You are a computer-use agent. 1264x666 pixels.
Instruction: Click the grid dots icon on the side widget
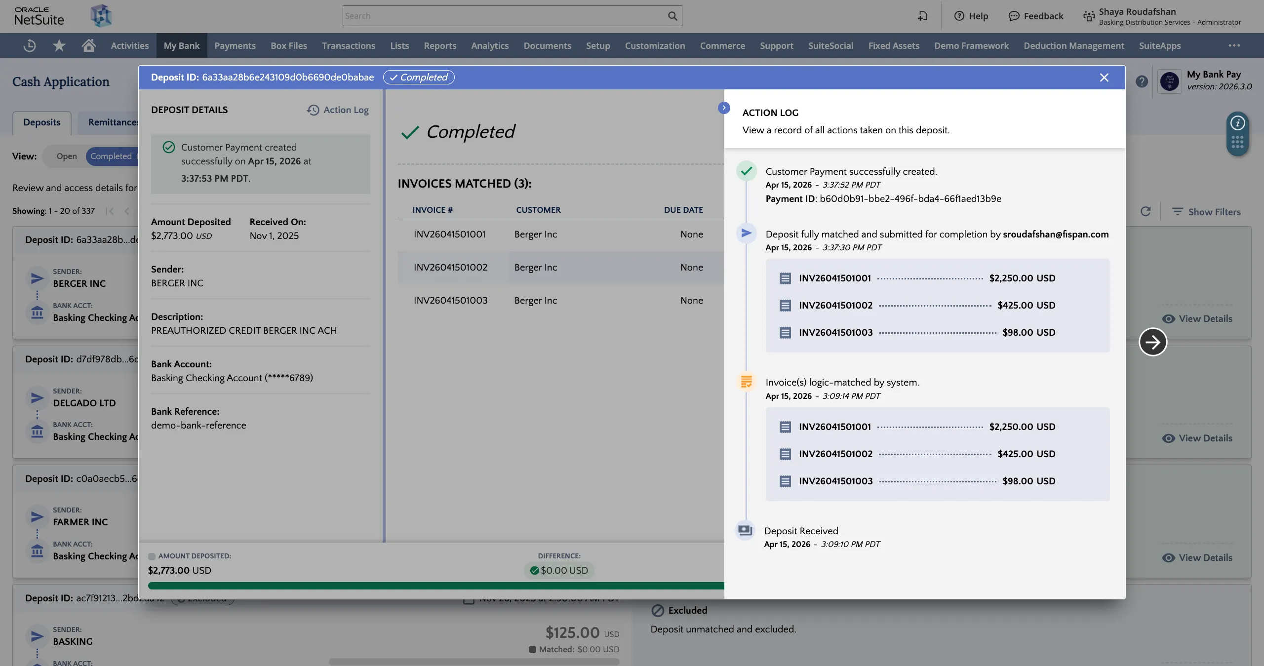click(1237, 142)
